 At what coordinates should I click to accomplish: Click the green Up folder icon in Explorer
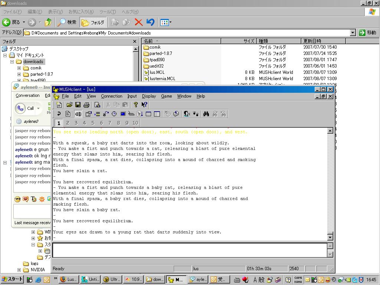(48, 22)
